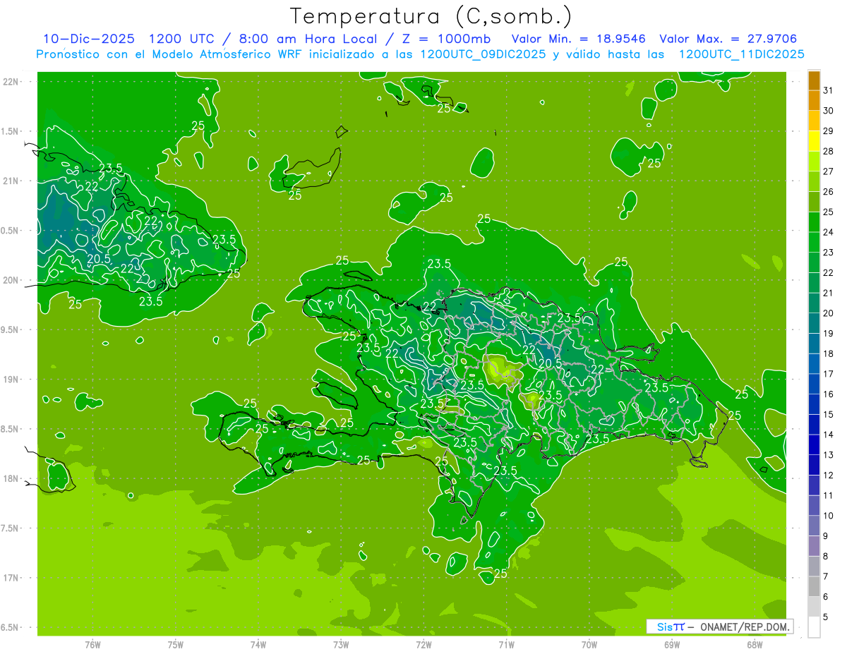The height and width of the screenshot is (654, 847).
Task: Click the '18N' latitude axis label
Action: (11, 478)
